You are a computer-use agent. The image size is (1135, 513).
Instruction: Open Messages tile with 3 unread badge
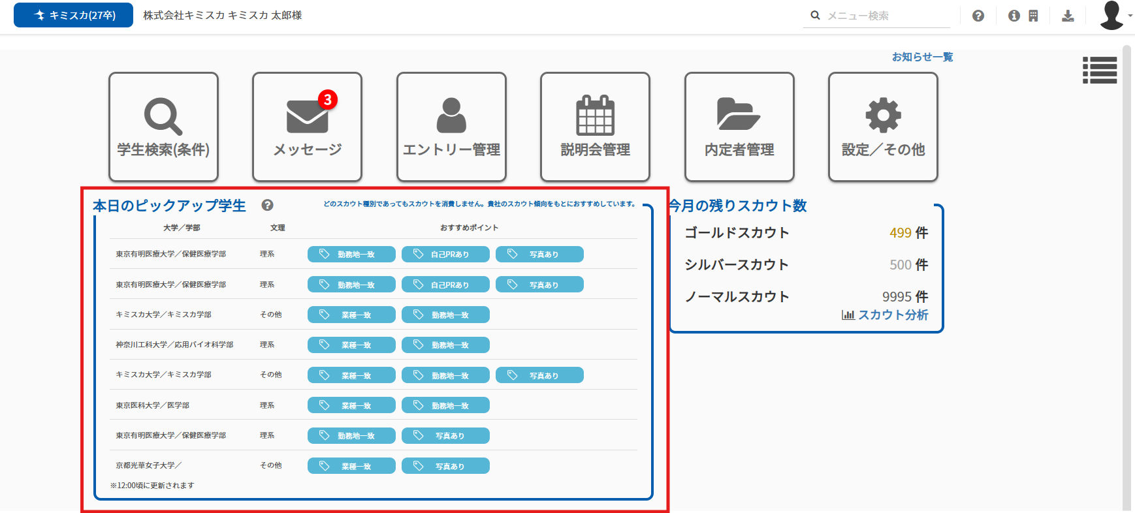[307, 127]
